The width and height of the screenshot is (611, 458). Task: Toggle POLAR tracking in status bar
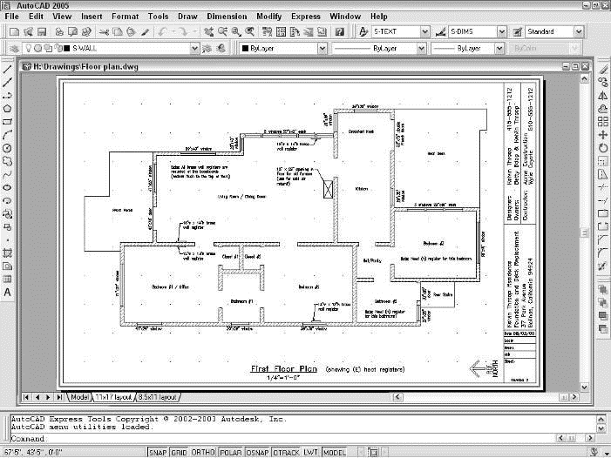point(231,452)
